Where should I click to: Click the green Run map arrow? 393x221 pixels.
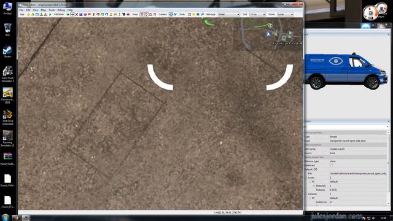(50, 15)
